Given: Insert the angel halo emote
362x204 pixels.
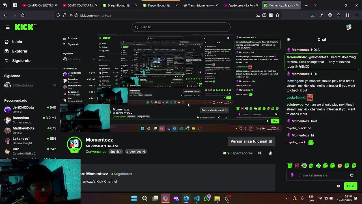Looking at the screenshot, I should coord(290,165).
